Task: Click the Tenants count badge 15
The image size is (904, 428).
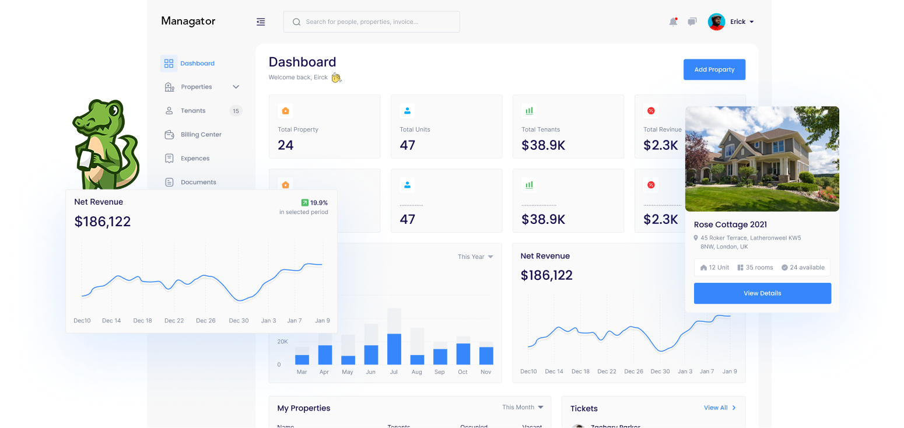Action: (x=236, y=111)
